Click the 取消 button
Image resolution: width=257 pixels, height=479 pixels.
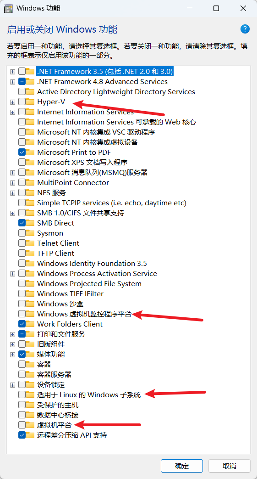[x=229, y=466]
